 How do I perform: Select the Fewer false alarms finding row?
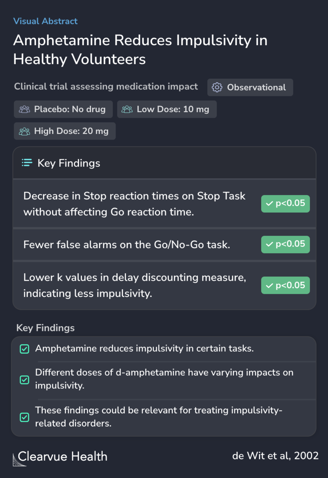pos(127,245)
